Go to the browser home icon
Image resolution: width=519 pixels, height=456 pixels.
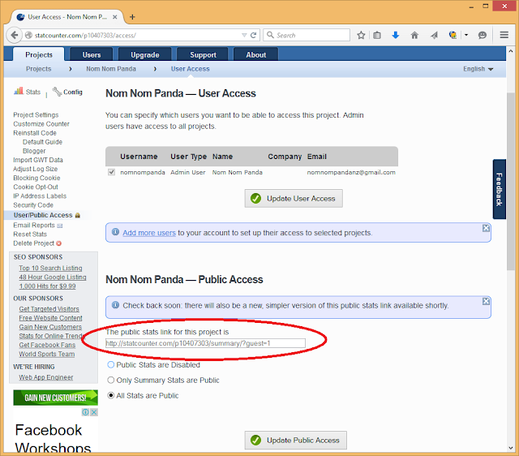[x=414, y=35]
